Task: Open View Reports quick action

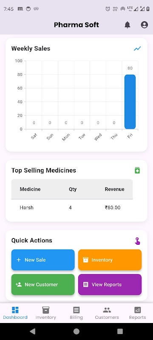Action: click(110, 284)
